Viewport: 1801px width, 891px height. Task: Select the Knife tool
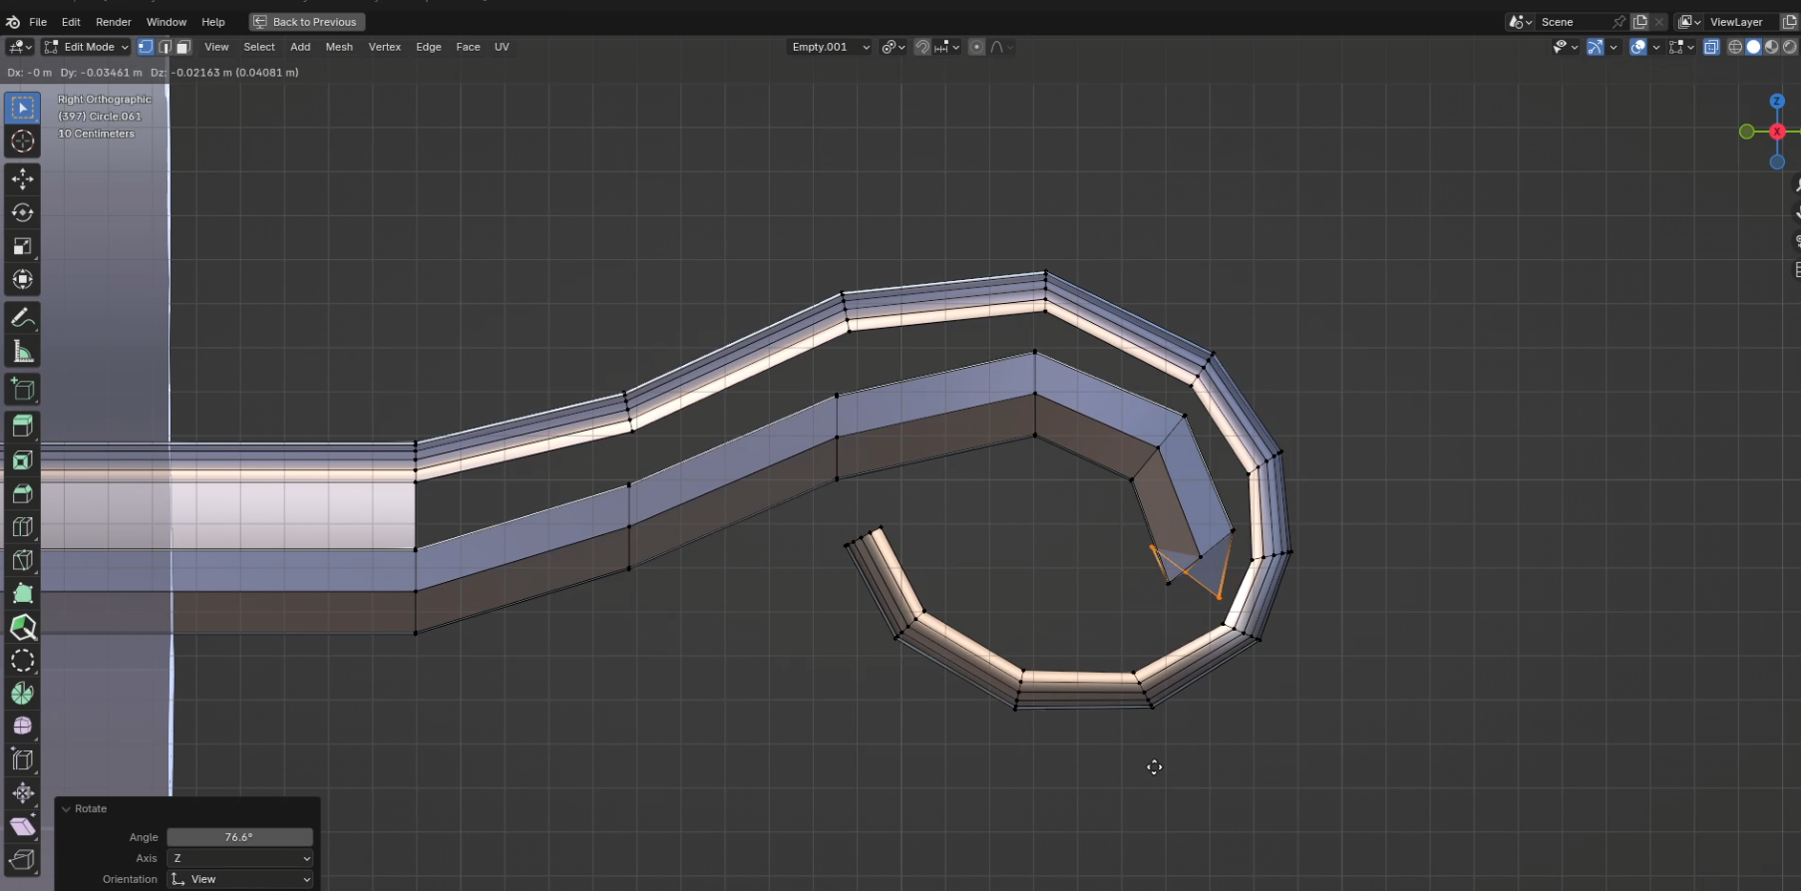23,561
